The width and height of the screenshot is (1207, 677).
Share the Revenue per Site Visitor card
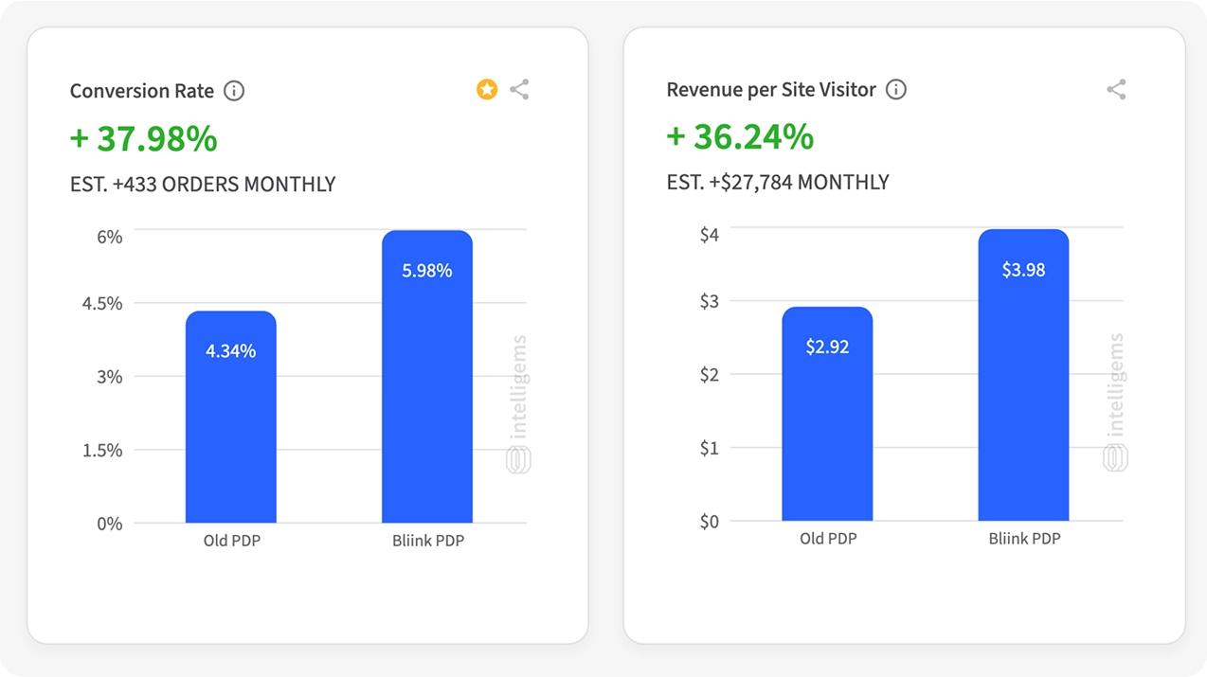pos(1116,90)
